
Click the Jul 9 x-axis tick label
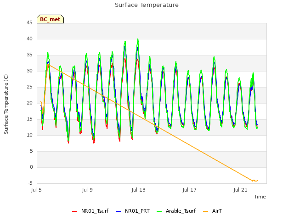click(x=87, y=190)
